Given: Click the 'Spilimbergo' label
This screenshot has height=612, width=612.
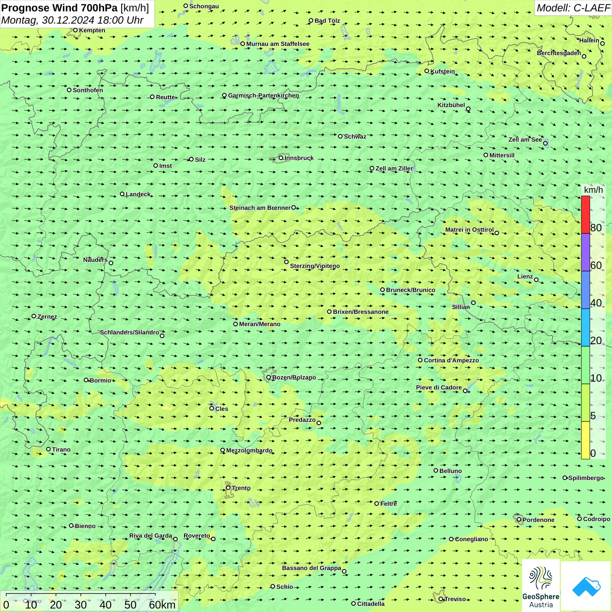Looking at the screenshot, I should click(586, 478).
